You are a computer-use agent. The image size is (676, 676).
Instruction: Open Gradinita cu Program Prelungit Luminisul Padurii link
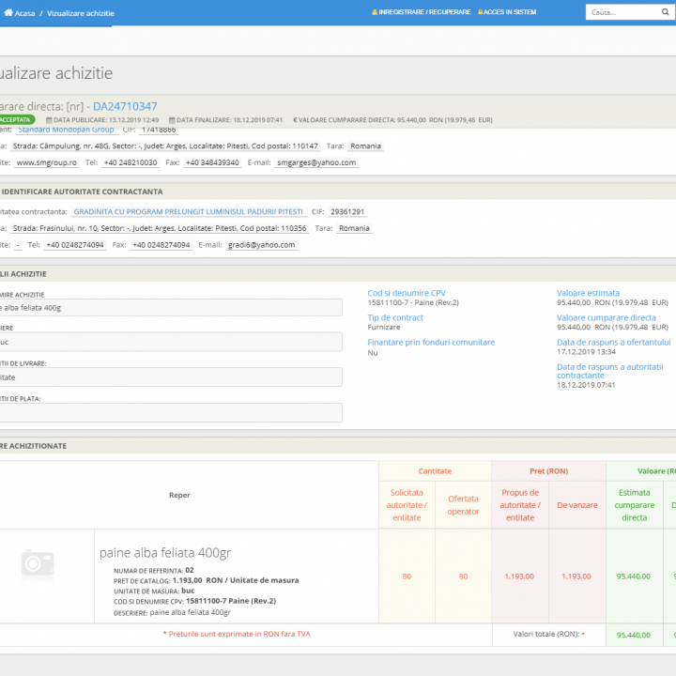pos(189,211)
